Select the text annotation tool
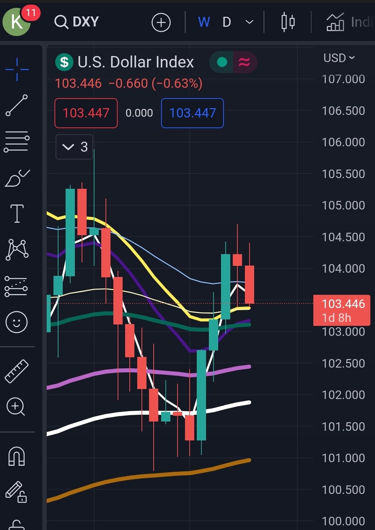This screenshot has width=375, height=530. coord(17,214)
